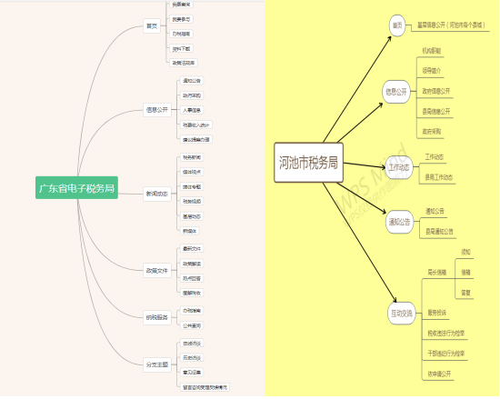This screenshot has width=500, height=399.
Task: Select the 税务新闻 subtopic
Action: tap(192, 157)
